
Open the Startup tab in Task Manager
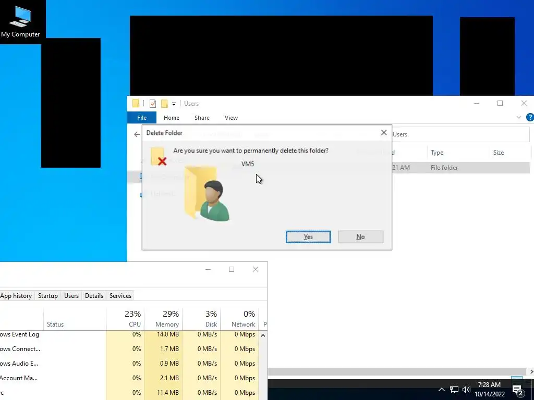pyautogui.click(x=47, y=296)
